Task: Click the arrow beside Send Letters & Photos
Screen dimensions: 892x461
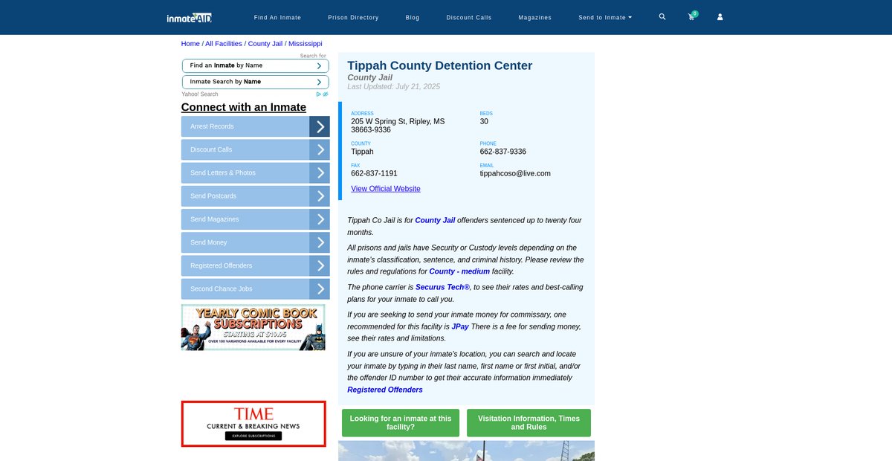Action: click(x=320, y=173)
